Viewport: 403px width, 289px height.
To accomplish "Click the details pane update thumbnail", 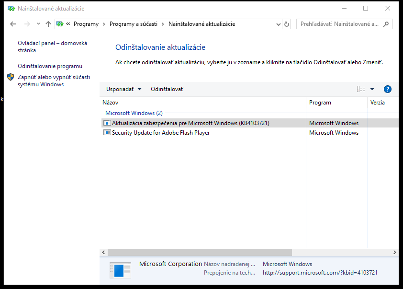I will [x=120, y=270].
